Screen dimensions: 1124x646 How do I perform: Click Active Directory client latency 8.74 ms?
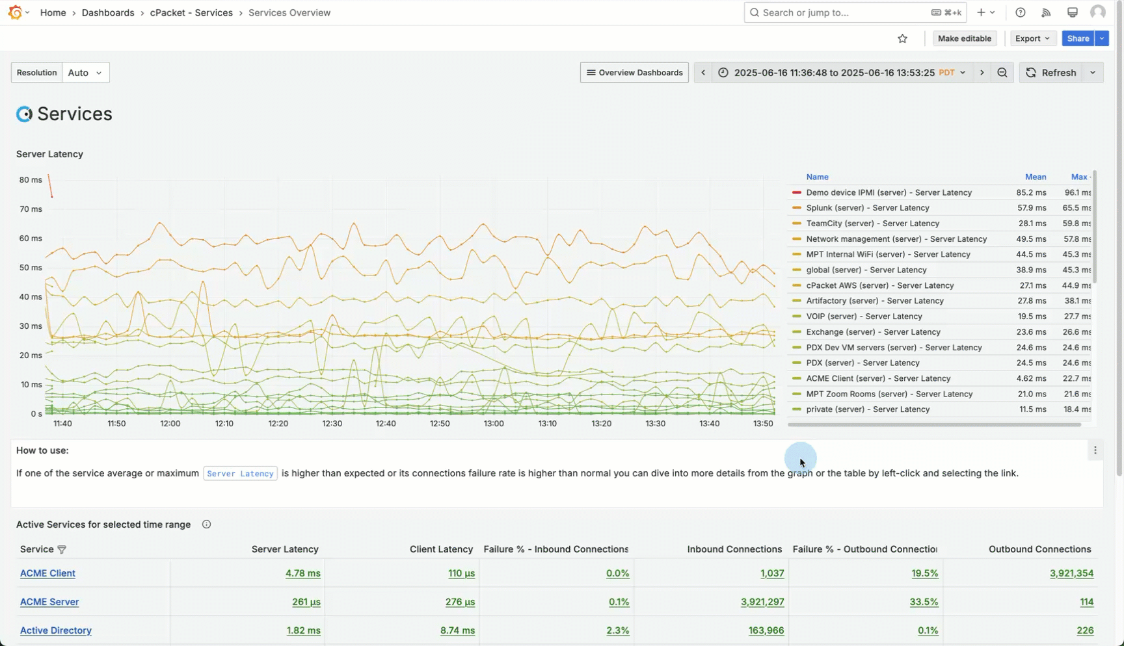coord(457,630)
